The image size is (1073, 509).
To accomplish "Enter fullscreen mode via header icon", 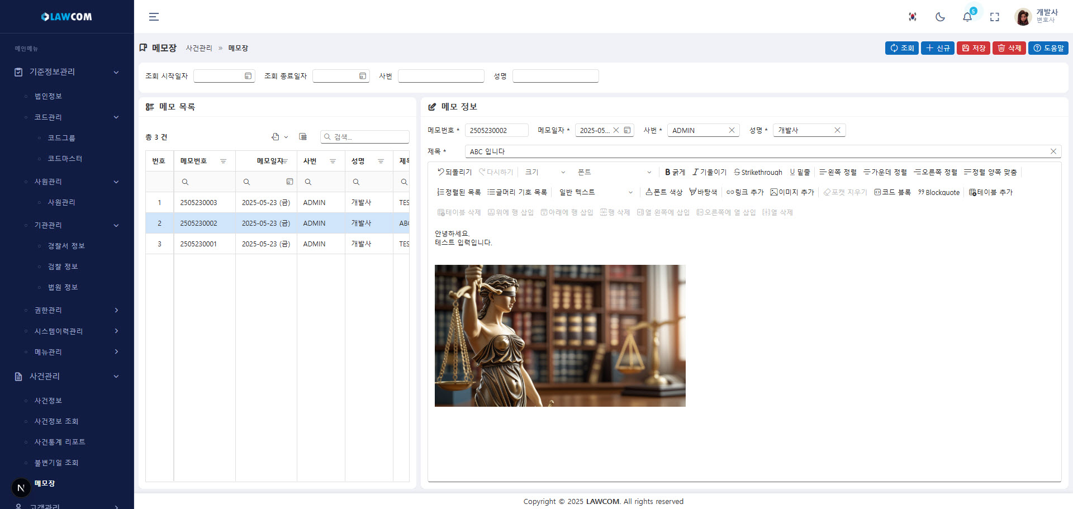I will 995,17.
